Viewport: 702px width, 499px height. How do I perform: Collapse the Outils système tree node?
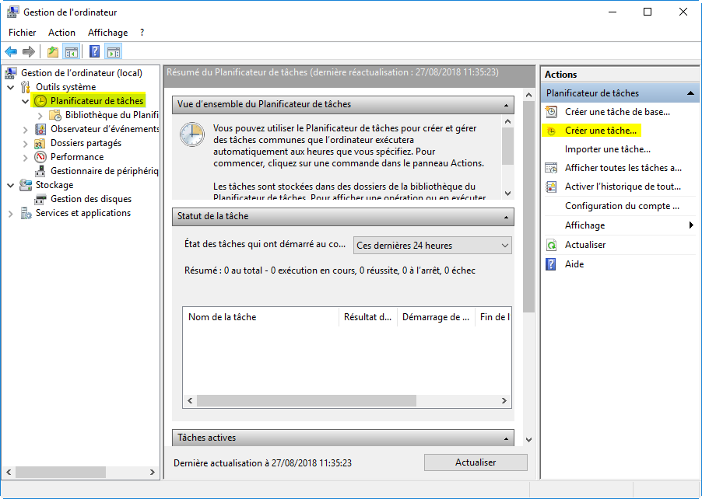click(11, 87)
